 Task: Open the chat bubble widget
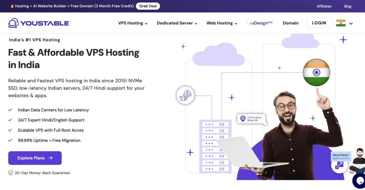(359, 181)
